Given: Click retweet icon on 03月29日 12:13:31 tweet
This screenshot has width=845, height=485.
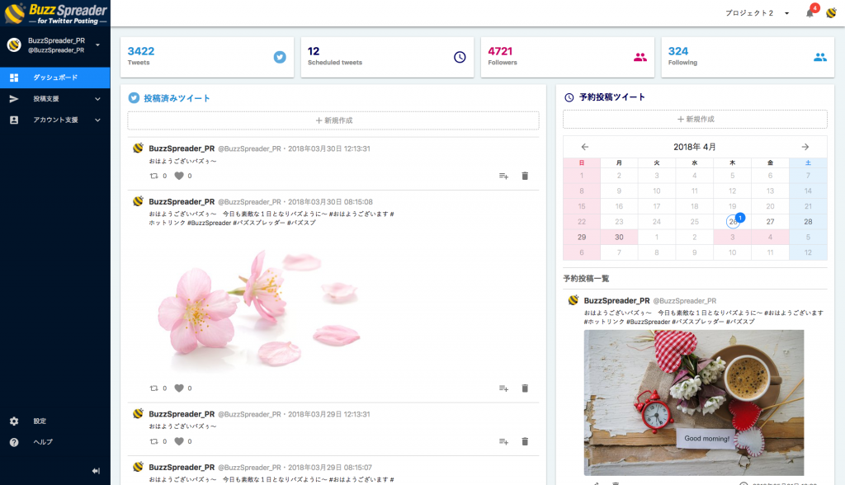Looking at the screenshot, I should tap(154, 441).
